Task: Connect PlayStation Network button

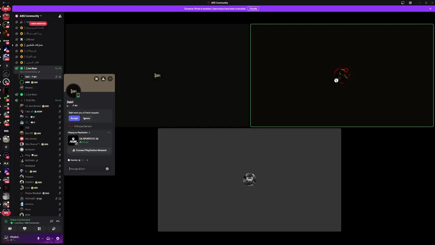Action: point(89,150)
